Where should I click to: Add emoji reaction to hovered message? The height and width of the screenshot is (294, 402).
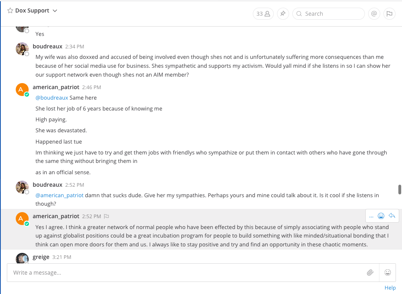381,216
